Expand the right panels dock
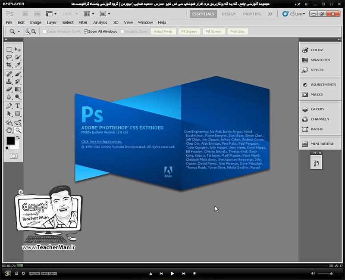This screenshot has height=280, width=345. point(339,39)
